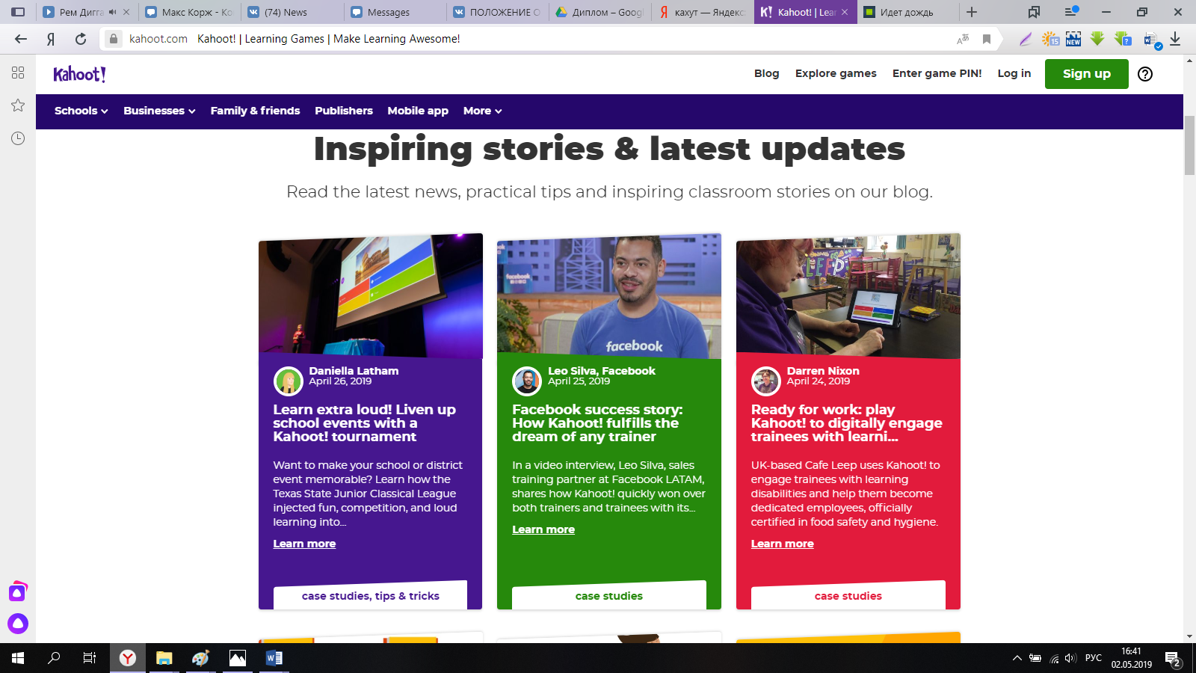Open Alice voice assistant icon in sidebar

coord(18,623)
